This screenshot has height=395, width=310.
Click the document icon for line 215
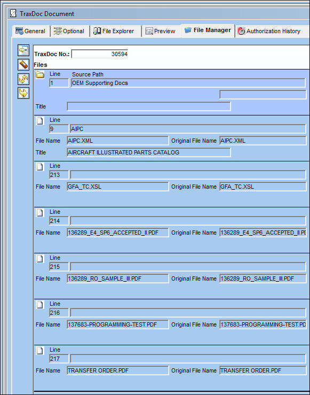pyautogui.click(x=40, y=259)
